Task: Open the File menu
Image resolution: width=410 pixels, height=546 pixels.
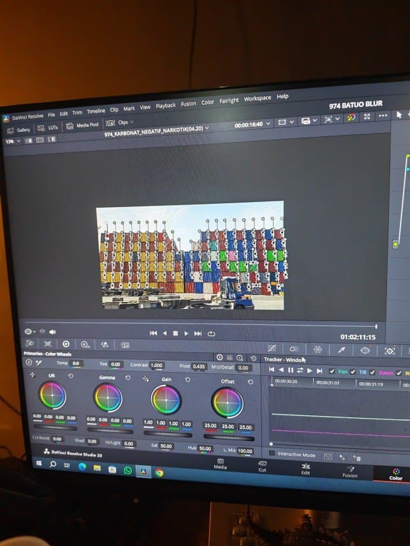Action: [51, 115]
